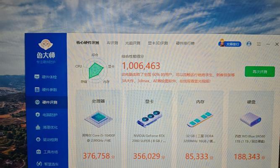The height and width of the screenshot is (168, 280).
Task: Switch to 核心硬件评测 tab
Action: coord(88,43)
